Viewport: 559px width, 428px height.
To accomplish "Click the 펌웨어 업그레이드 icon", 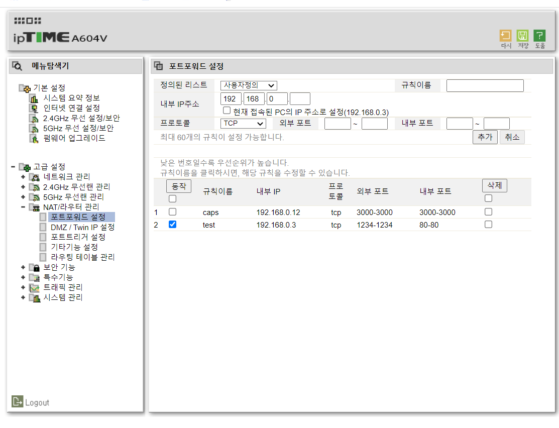I will point(34,138).
